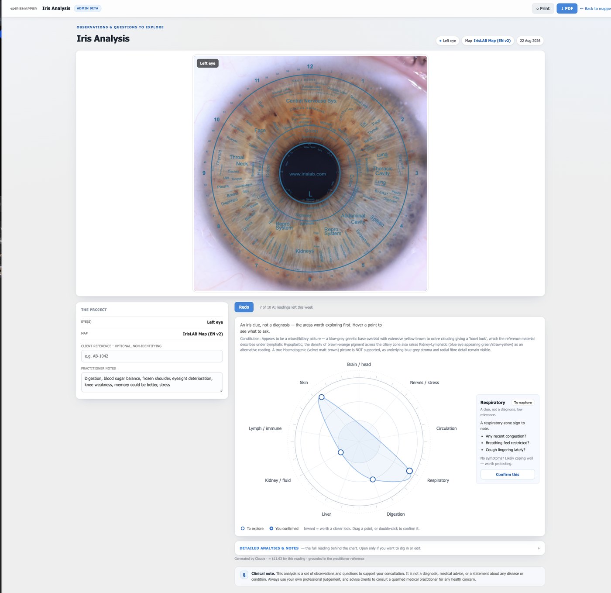
Task: Click the To explore legend marker
Action: tap(243, 528)
